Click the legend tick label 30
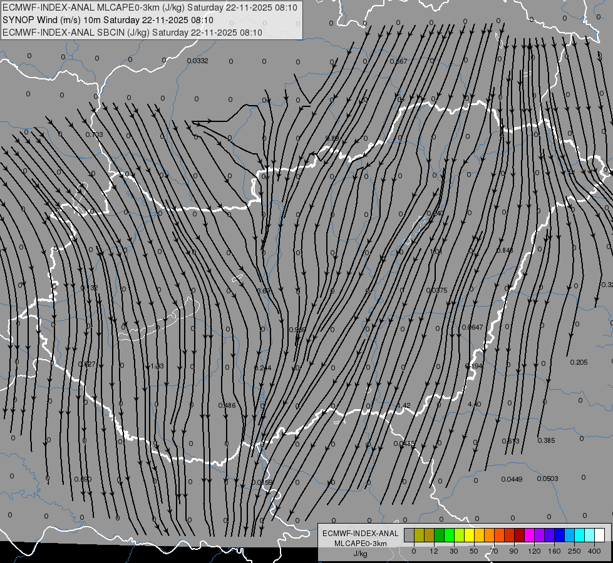The height and width of the screenshot is (563, 613). click(x=454, y=551)
